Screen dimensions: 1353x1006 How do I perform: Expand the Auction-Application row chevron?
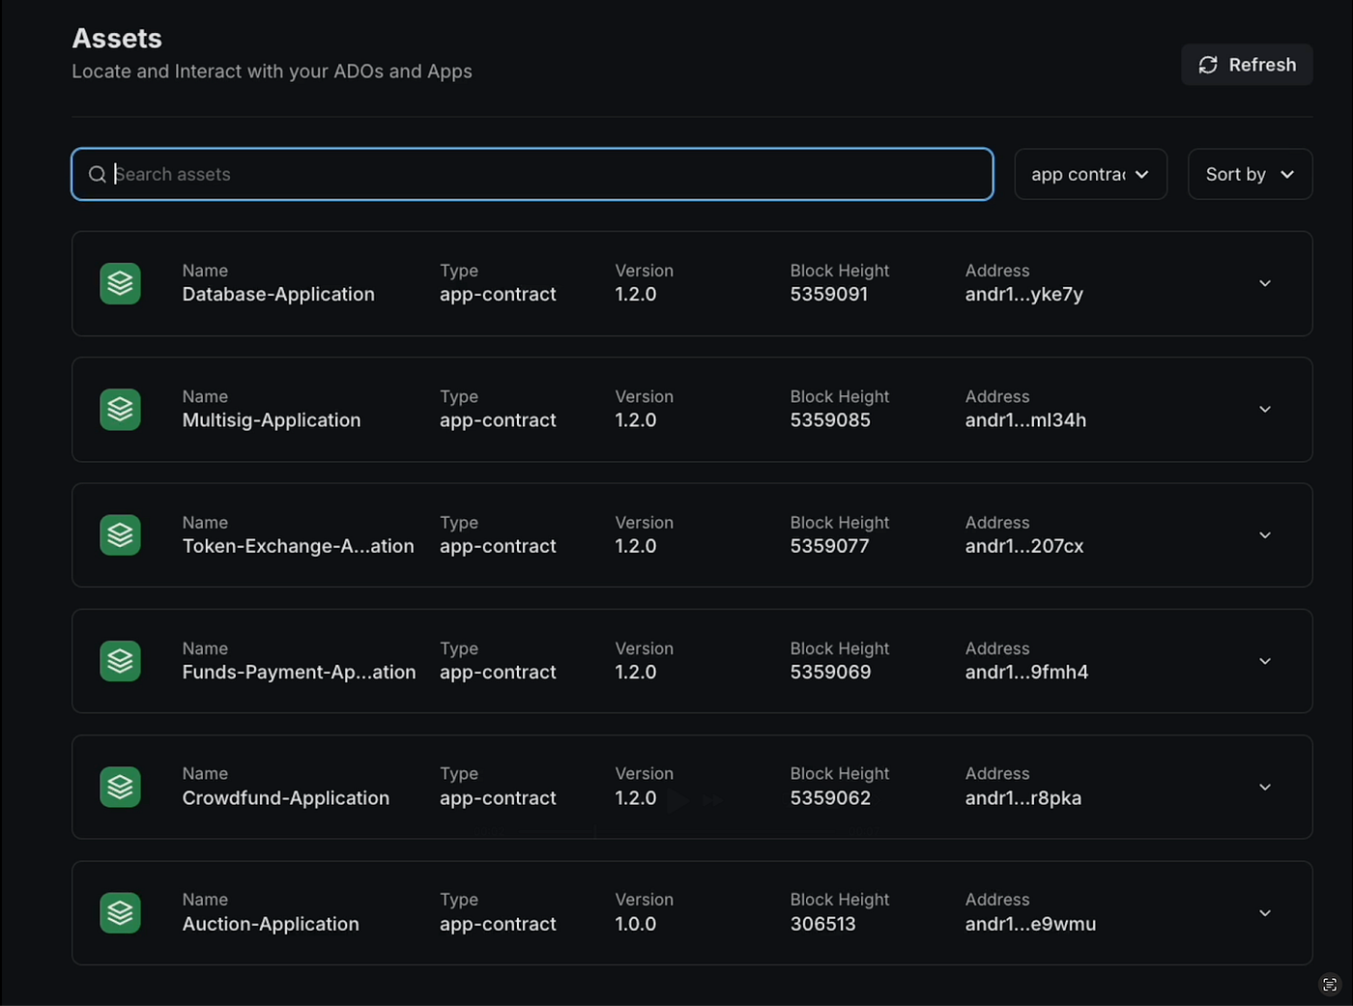(x=1264, y=913)
